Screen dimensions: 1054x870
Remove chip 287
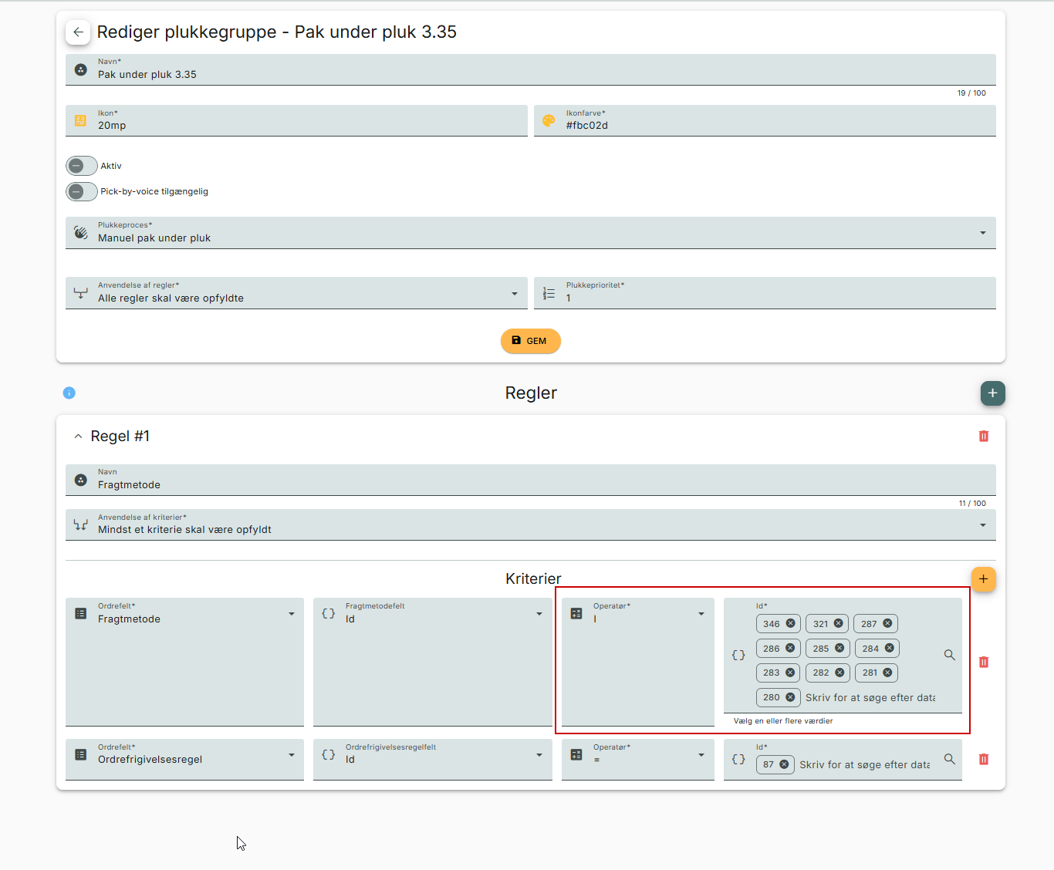tap(887, 623)
